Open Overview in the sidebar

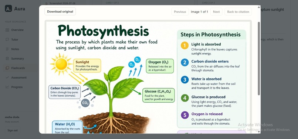point(17,30)
